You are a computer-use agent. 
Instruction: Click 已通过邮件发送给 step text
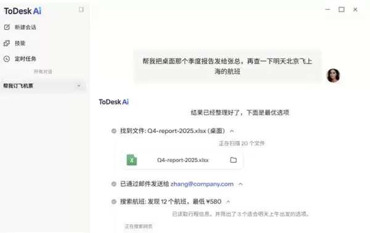(x=144, y=184)
